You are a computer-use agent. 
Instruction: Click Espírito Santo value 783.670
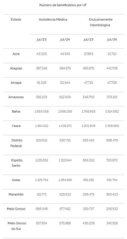click(x=112, y=160)
